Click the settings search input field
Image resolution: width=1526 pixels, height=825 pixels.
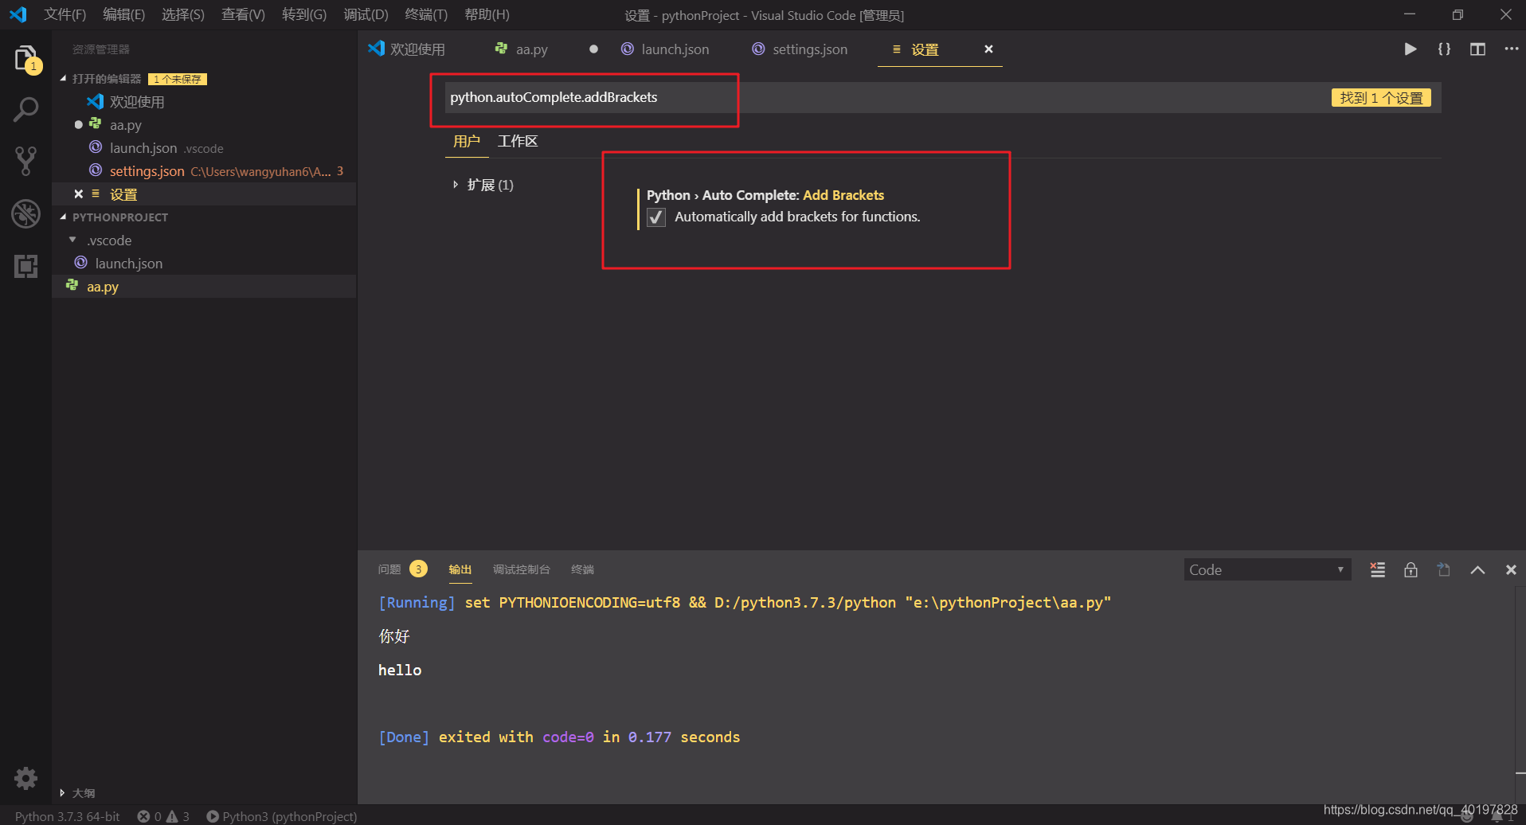coord(943,97)
